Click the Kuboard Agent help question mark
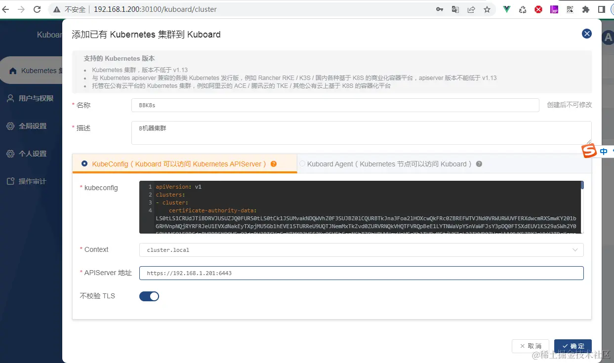614x363 pixels. click(x=479, y=164)
